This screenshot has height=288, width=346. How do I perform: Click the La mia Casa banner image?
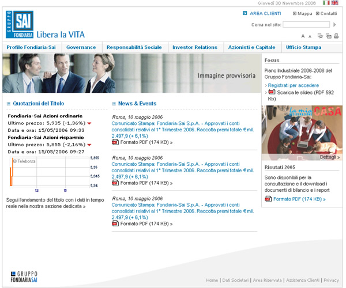[302, 132]
